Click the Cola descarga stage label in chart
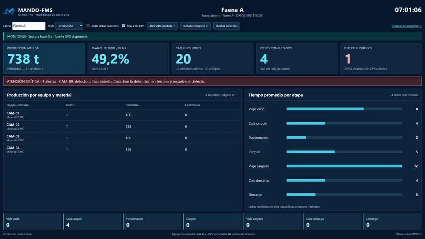Image resolution: width=425 pixels, height=239 pixels. tap(259, 180)
